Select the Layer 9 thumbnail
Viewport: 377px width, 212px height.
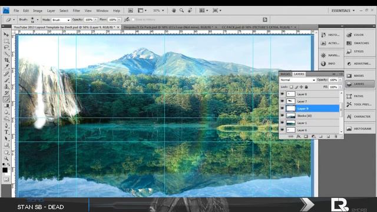coord(290,108)
